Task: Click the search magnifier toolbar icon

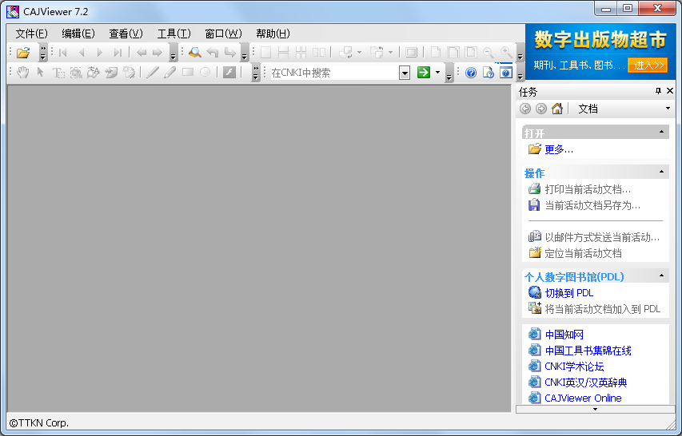Action: coord(194,53)
